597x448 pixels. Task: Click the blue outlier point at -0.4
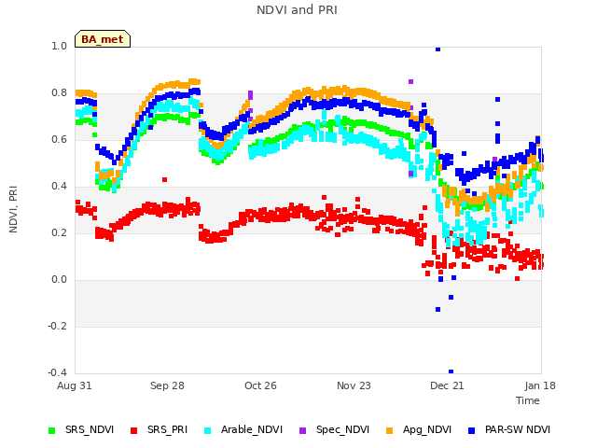451,371
